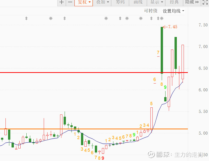Zoom out chart with minus button
This screenshot has height=161, width=209.
70,2
